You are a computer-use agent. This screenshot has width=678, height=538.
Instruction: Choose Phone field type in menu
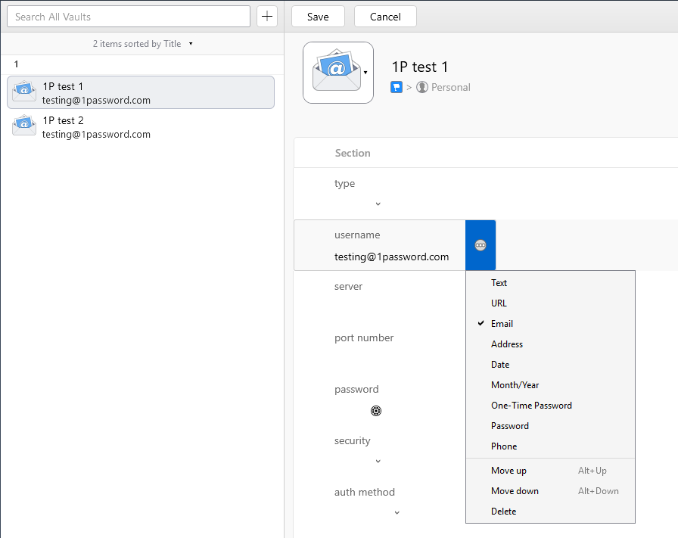[550, 446]
